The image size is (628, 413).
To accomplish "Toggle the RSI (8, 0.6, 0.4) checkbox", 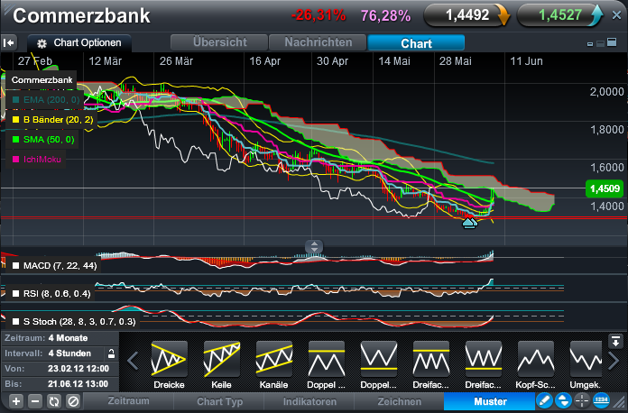I will [16, 294].
